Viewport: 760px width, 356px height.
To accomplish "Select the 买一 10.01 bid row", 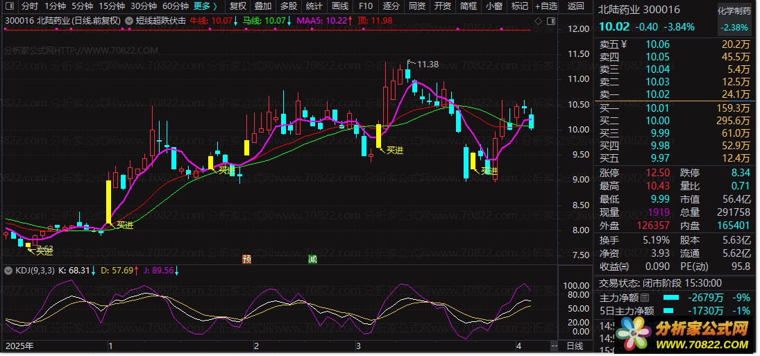I will 675,108.
